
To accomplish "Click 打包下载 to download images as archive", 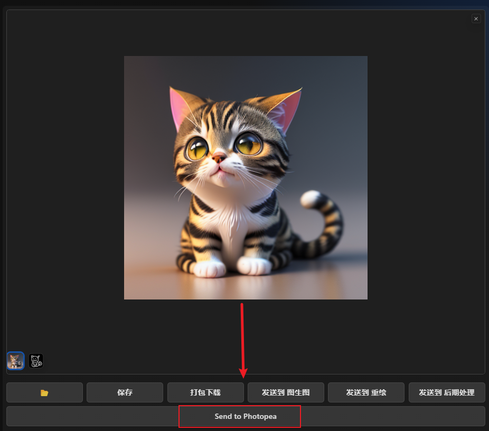I will click(205, 392).
